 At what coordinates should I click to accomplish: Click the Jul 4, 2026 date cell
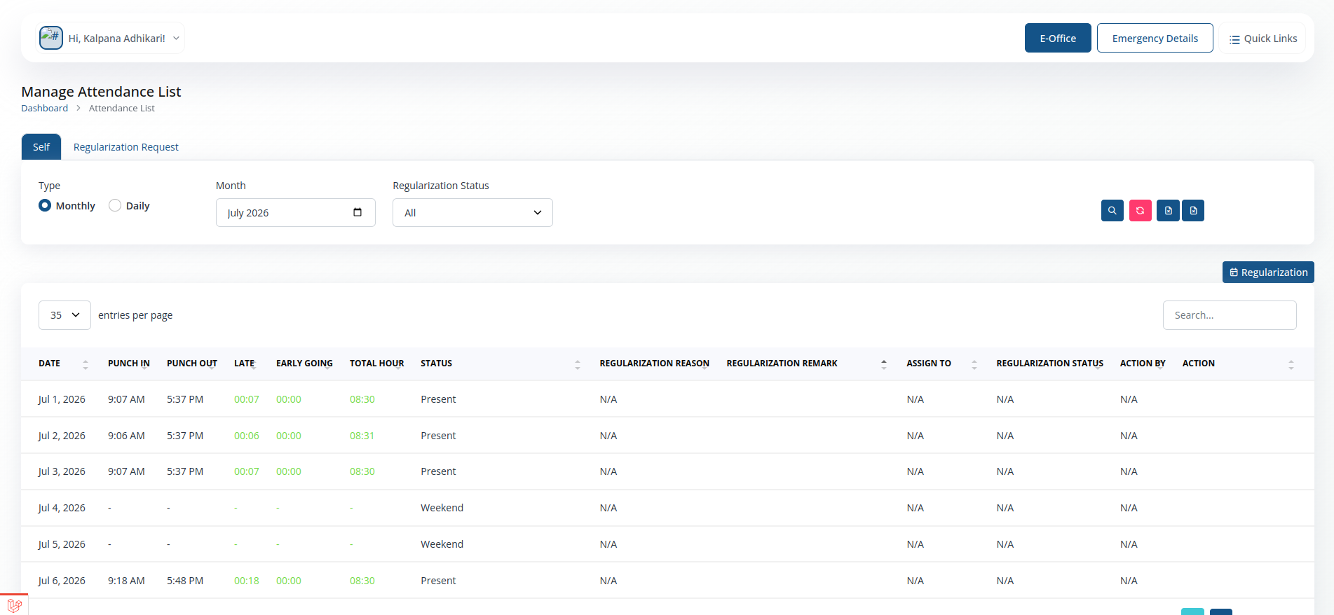tap(62, 508)
